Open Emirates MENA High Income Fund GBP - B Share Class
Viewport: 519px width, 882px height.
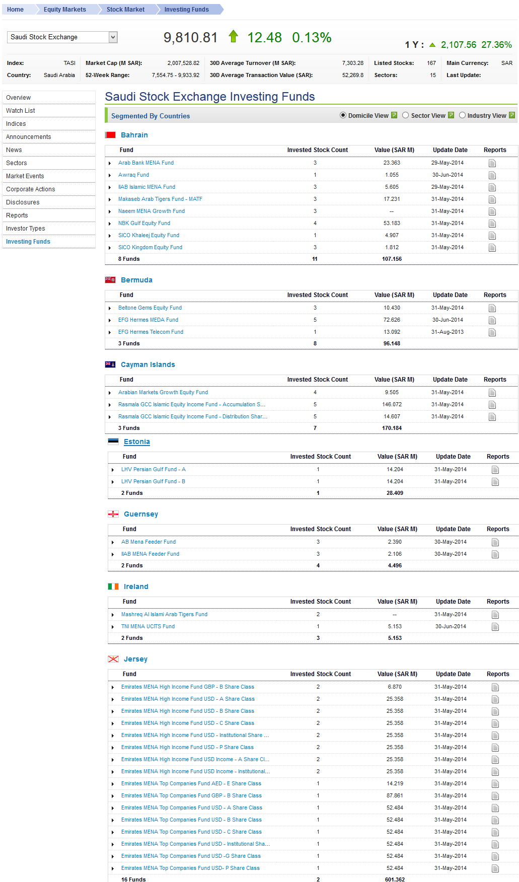click(x=188, y=687)
